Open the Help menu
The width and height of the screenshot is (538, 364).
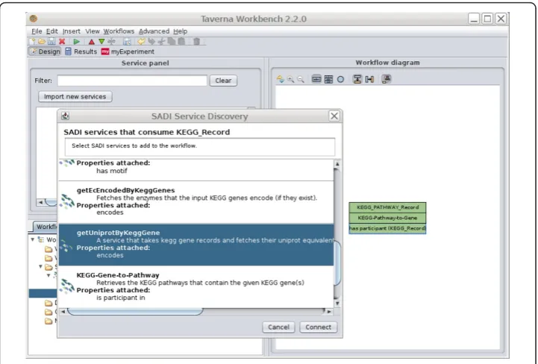(x=180, y=31)
